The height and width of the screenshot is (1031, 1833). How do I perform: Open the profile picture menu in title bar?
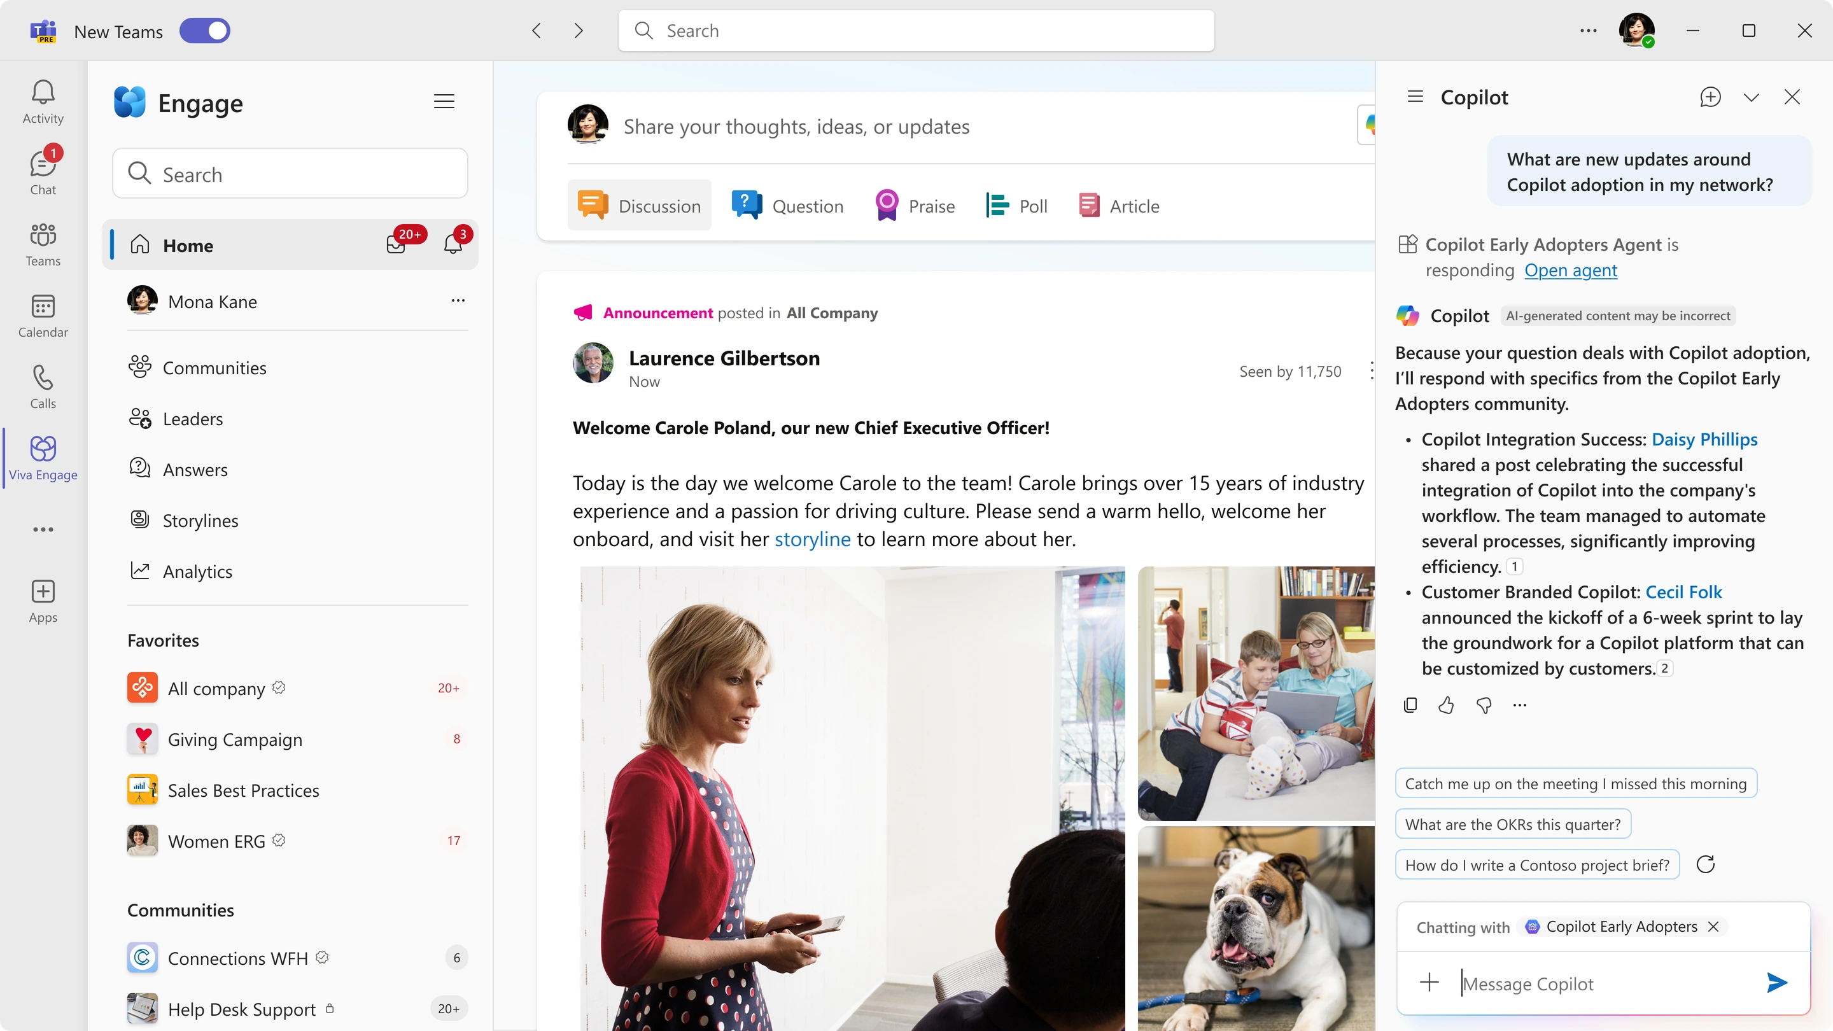point(1636,31)
